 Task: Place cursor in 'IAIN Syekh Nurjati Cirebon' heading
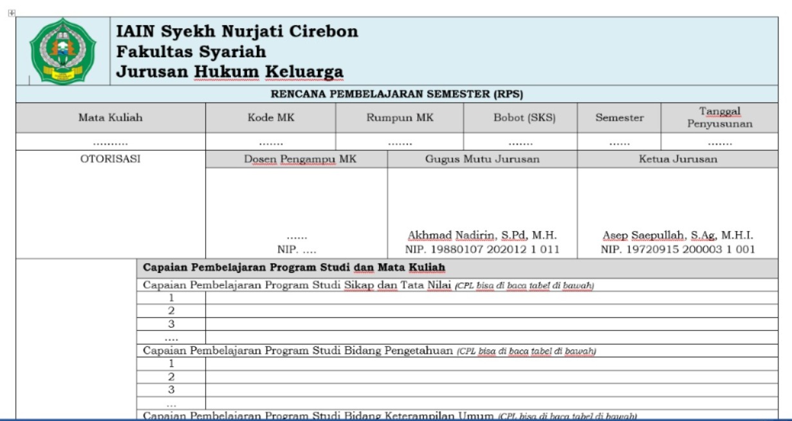pos(237,32)
